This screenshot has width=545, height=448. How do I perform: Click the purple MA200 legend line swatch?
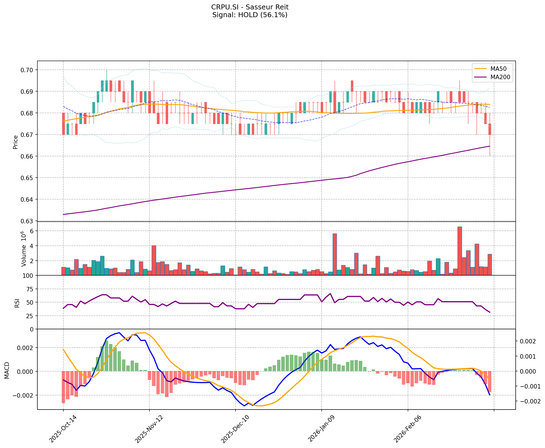tap(480, 77)
